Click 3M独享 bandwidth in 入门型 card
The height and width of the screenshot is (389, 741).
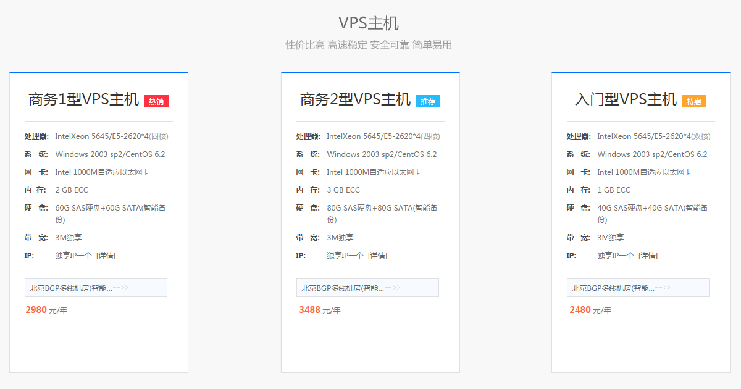[611, 238]
